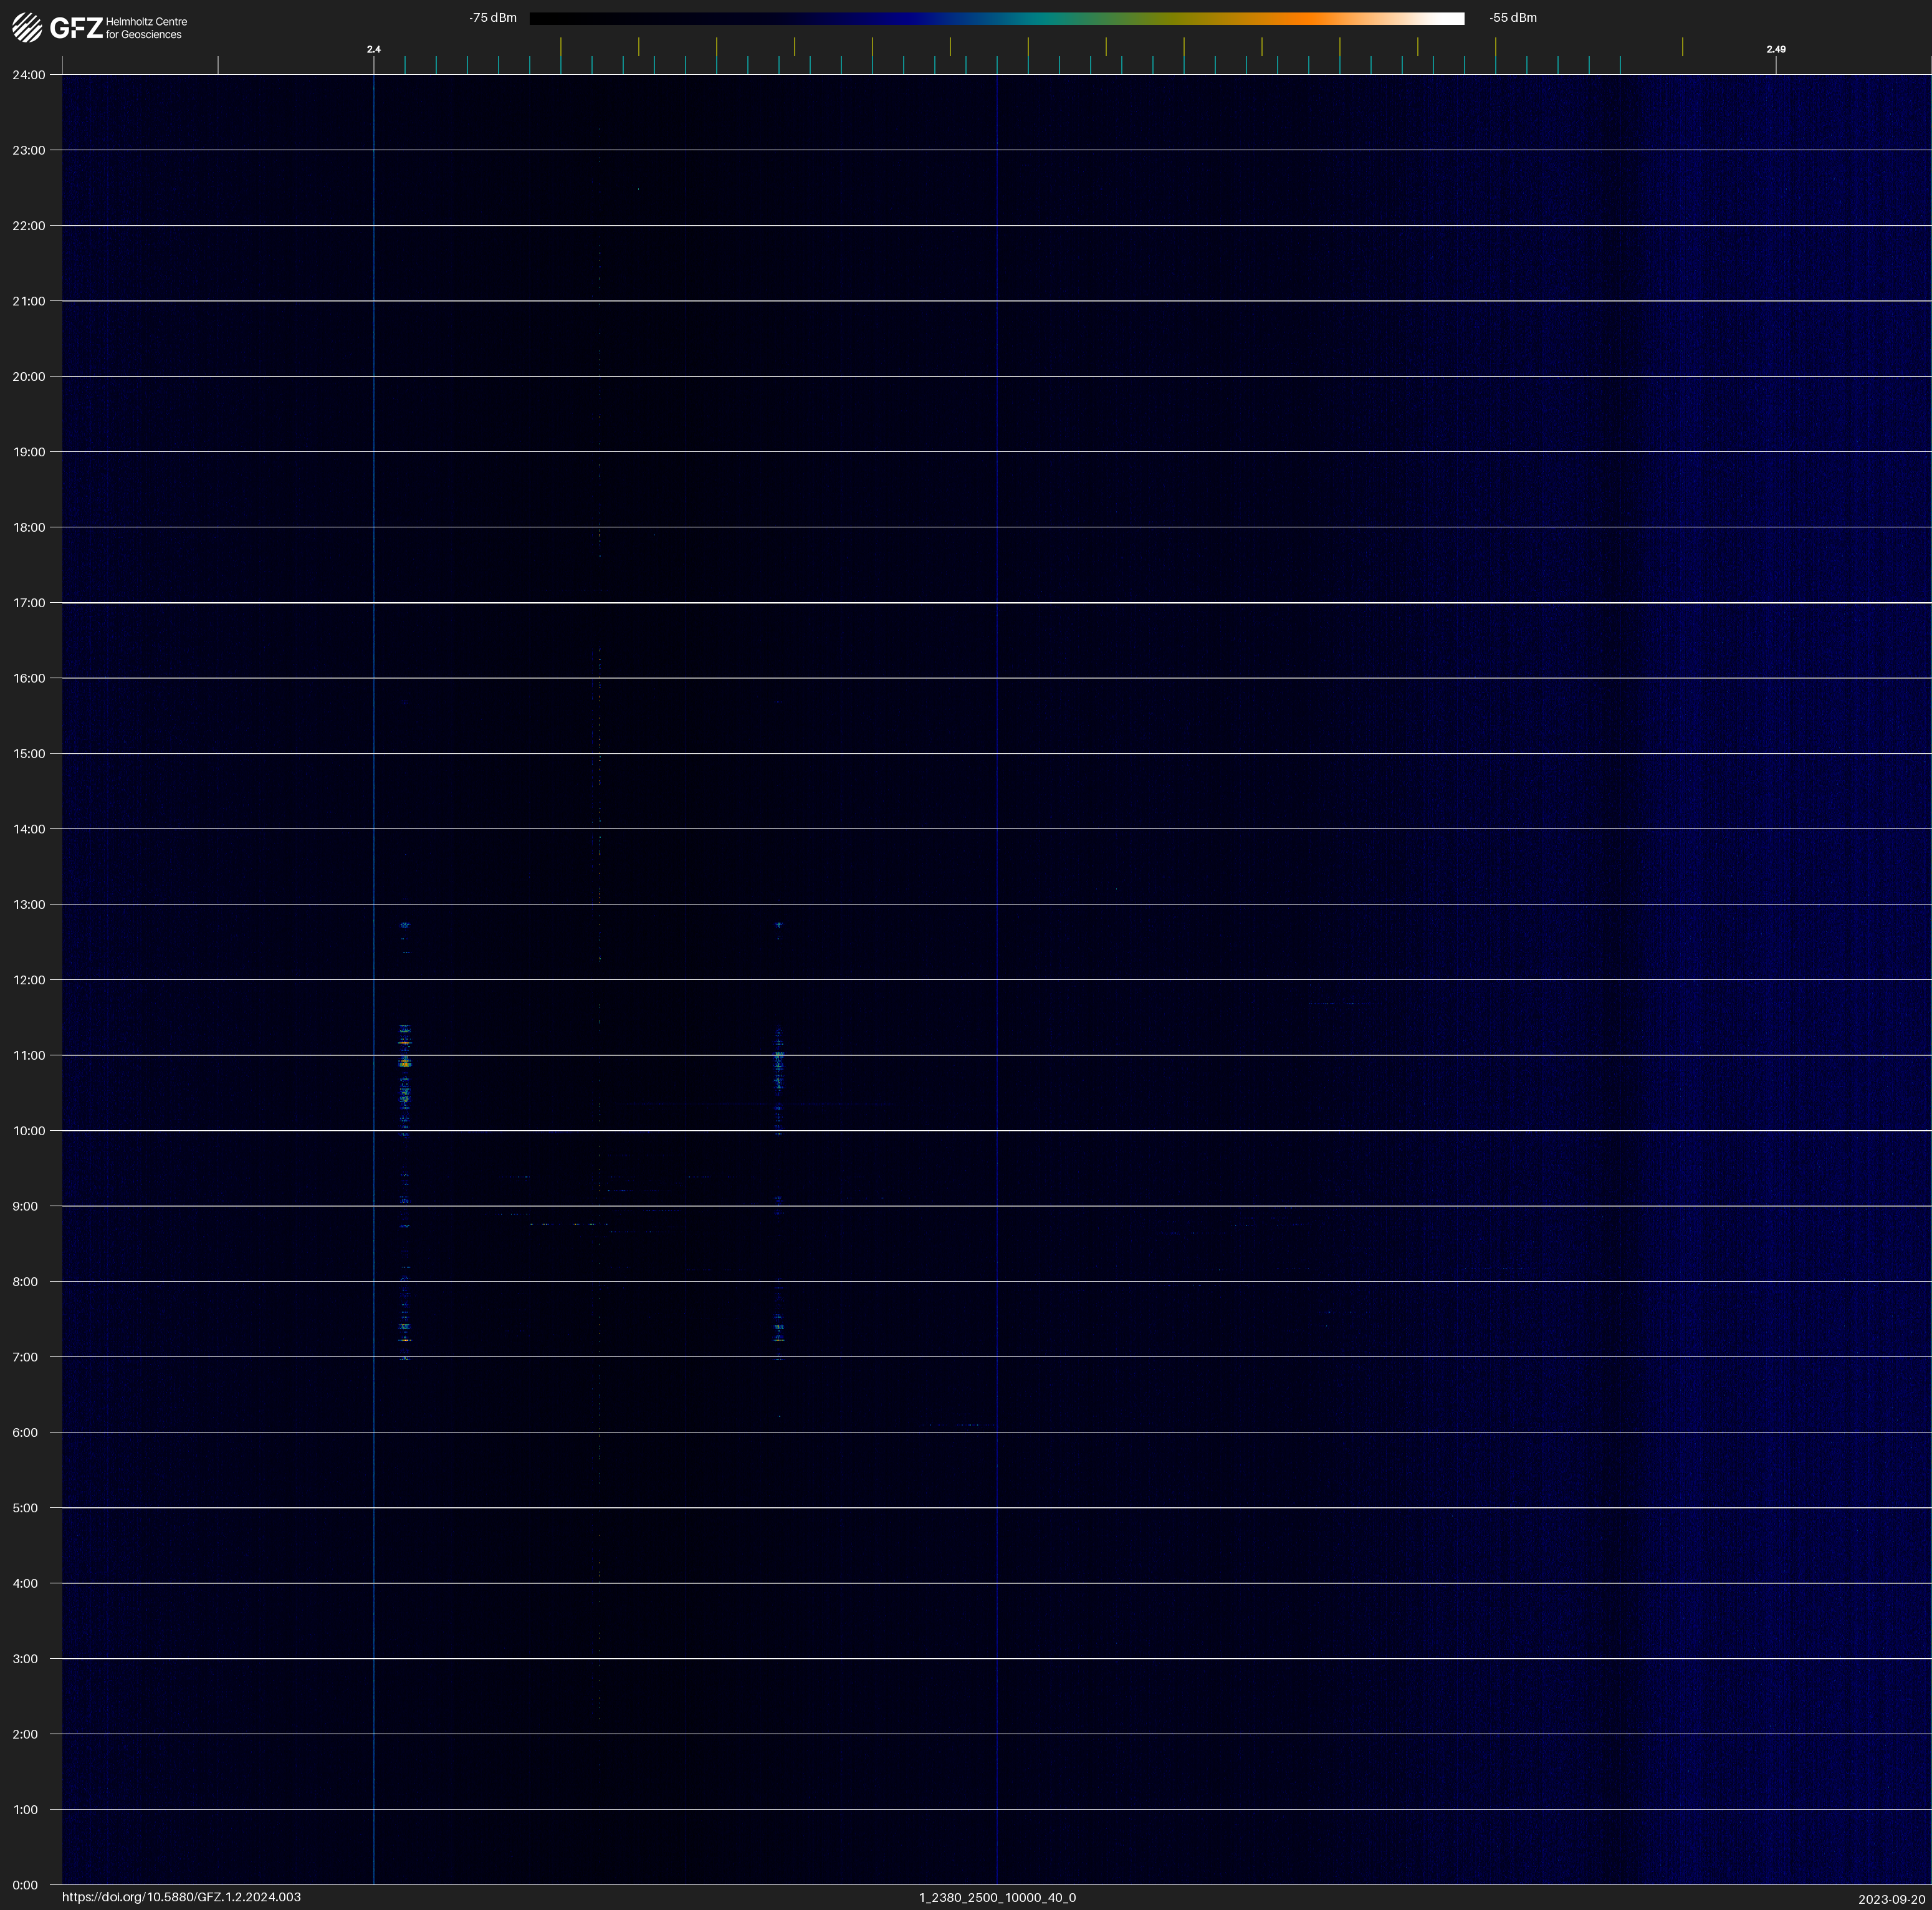The width and height of the screenshot is (1932, 1910).
Task: Click the 7:00 time axis label
Action: 25,1357
